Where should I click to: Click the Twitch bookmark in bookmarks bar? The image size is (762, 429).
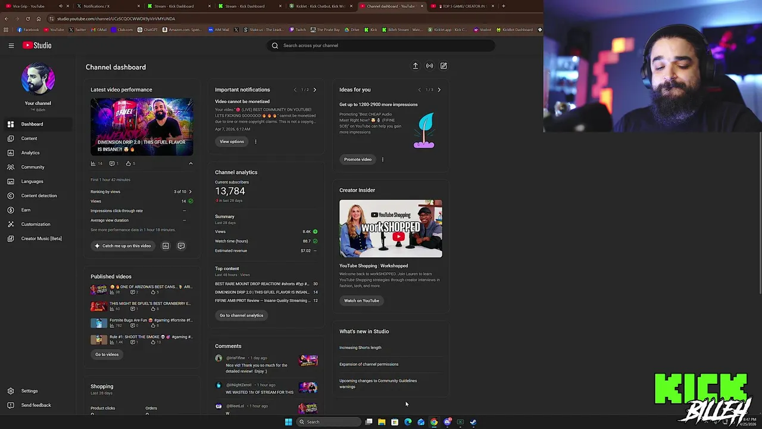click(298, 30)
